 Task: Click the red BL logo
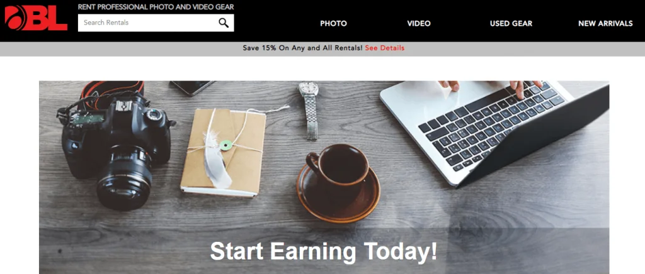36,18
